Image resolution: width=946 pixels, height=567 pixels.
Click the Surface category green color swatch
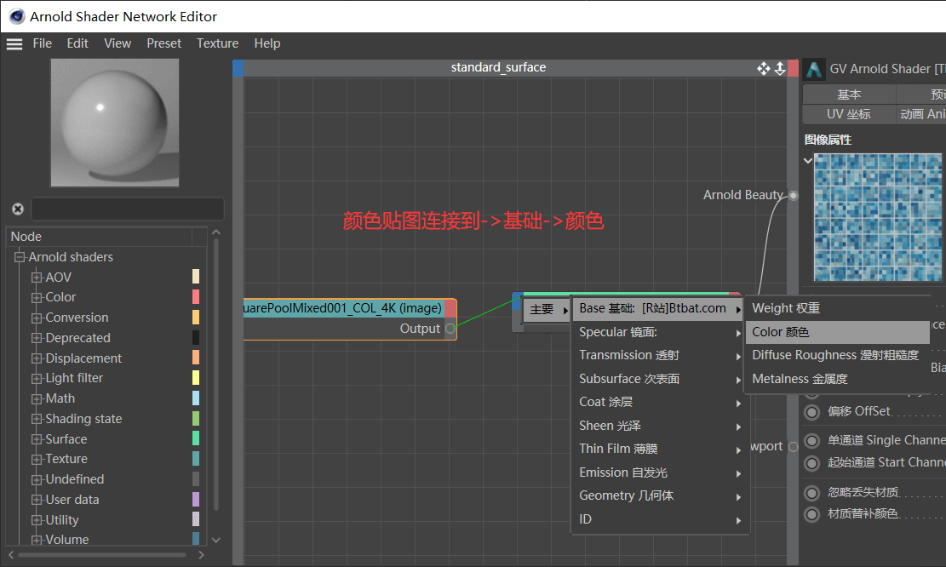[196, 438]
